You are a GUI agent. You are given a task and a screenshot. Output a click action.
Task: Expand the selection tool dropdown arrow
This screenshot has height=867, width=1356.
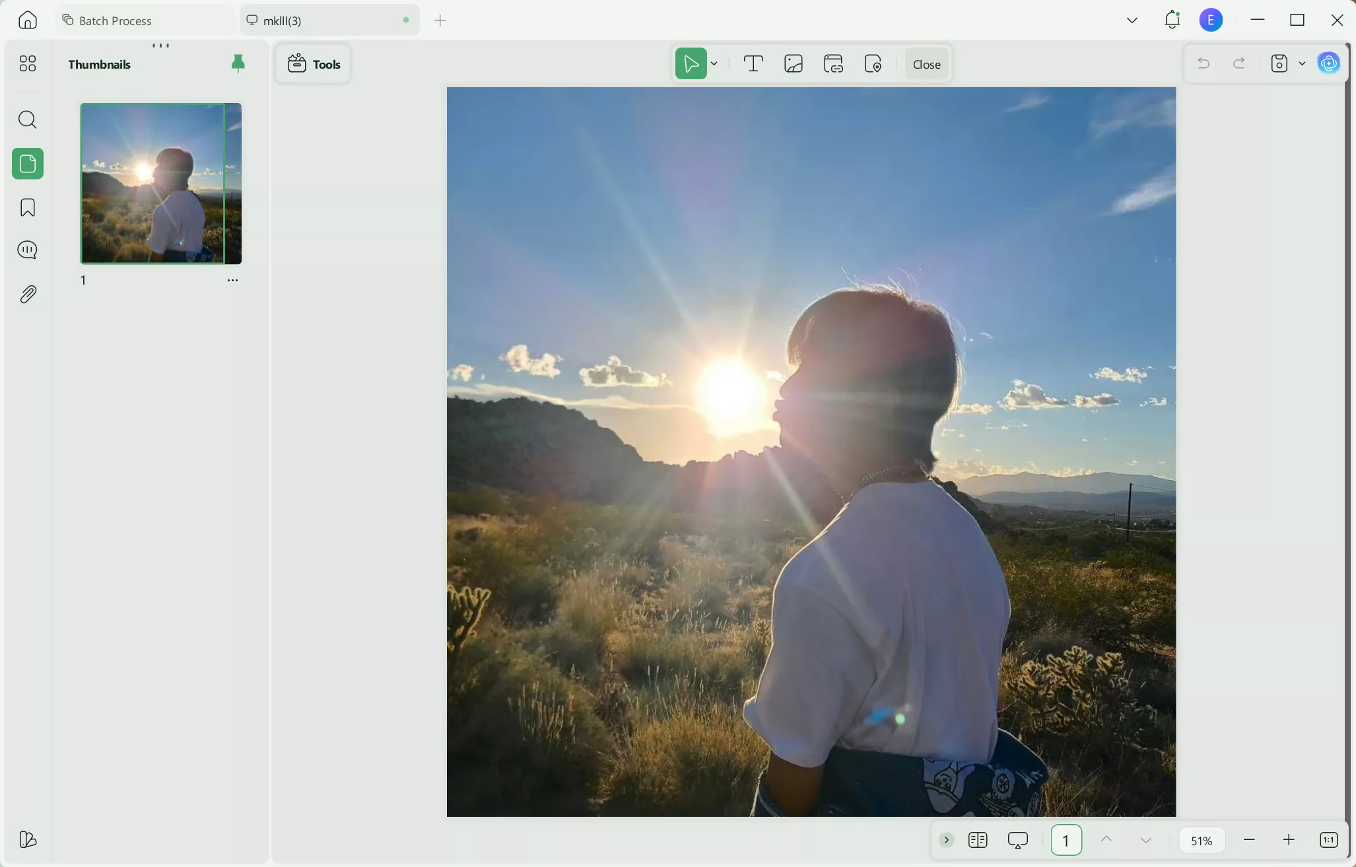coord(715,63)
